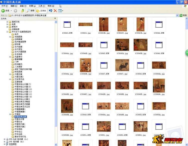
Task: Expand the 电影 folder node
Action: (7, 24)
